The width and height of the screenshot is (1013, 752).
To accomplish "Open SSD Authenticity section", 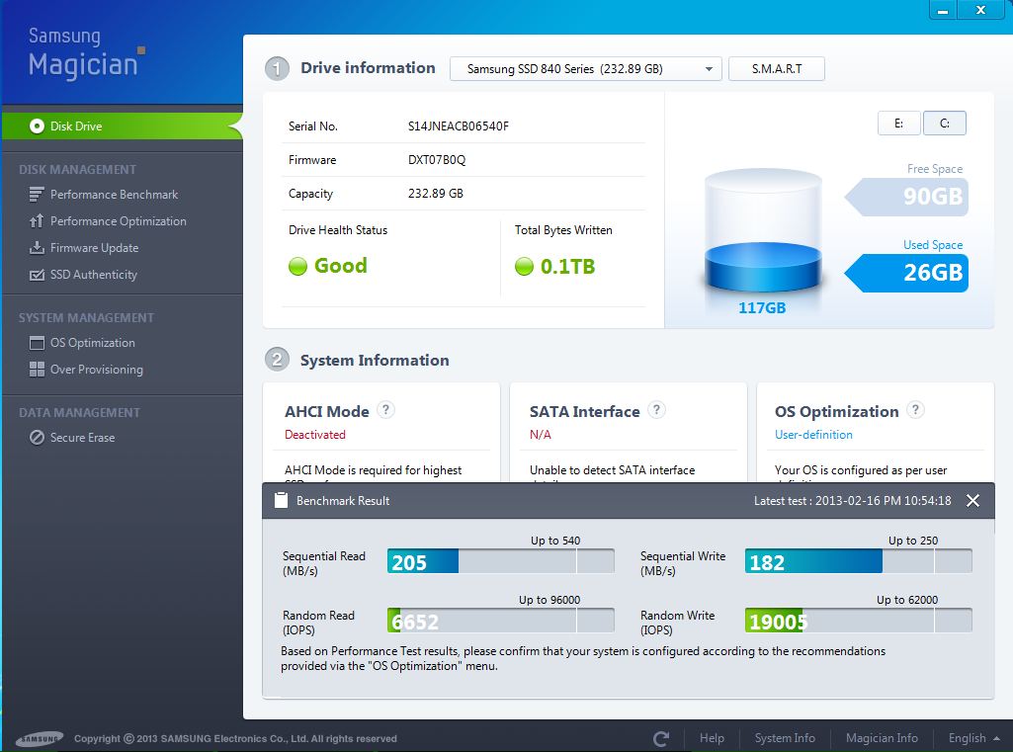I will pos(94,275).
